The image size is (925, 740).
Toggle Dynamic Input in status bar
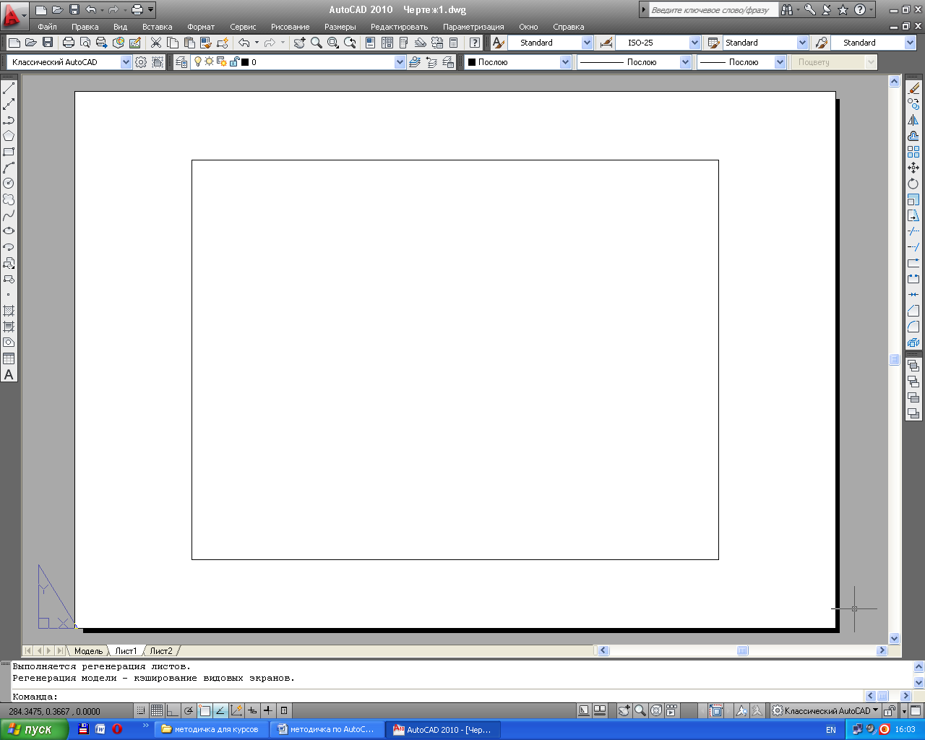[252, 711]
